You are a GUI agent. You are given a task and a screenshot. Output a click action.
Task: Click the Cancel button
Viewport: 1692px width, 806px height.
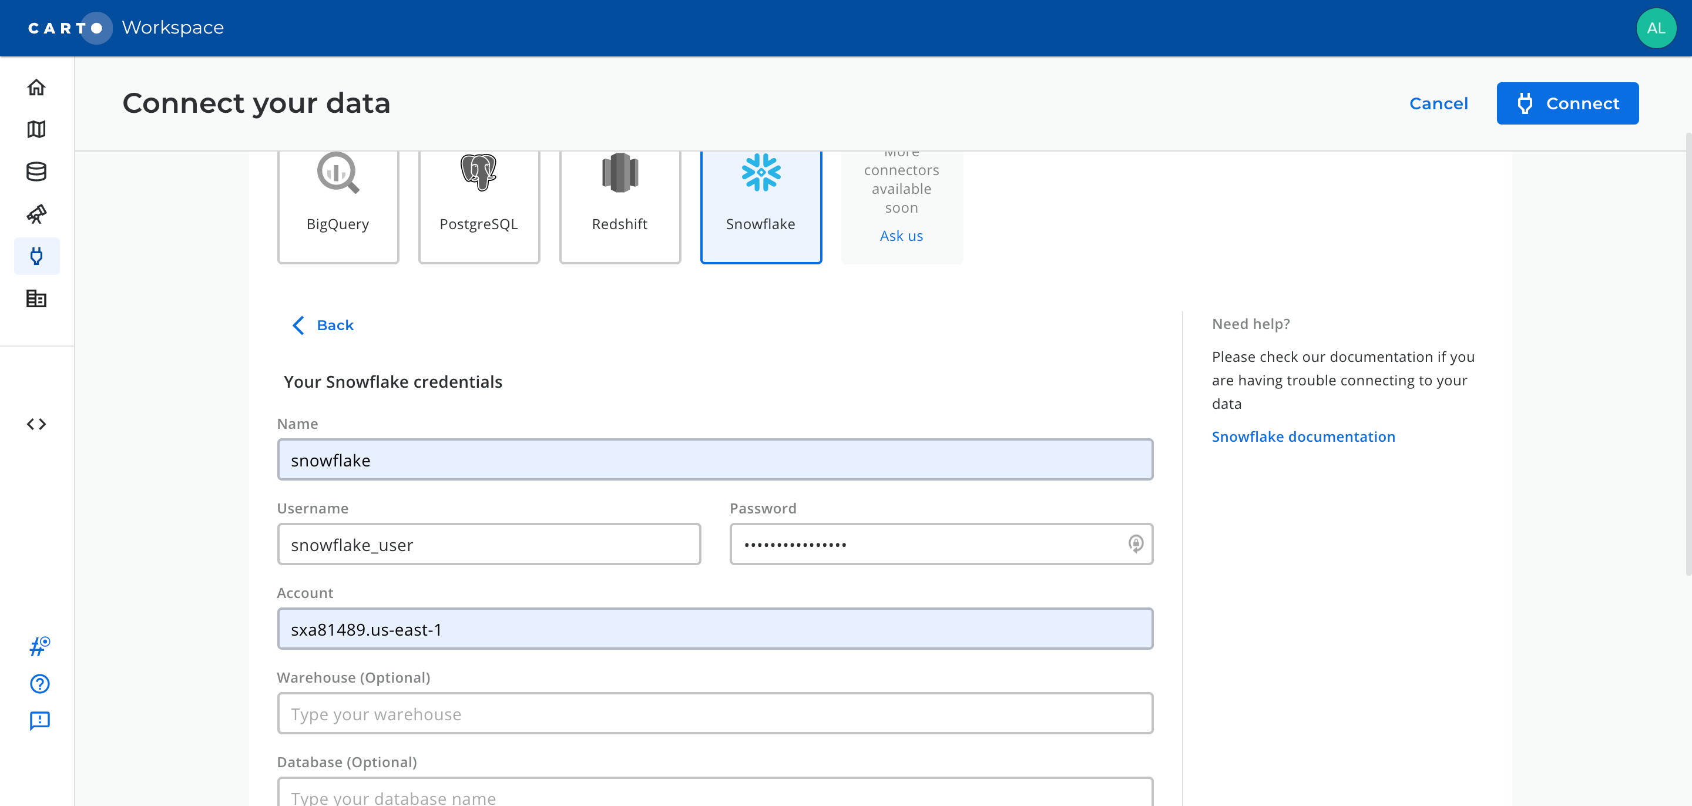pos(1438,103)
